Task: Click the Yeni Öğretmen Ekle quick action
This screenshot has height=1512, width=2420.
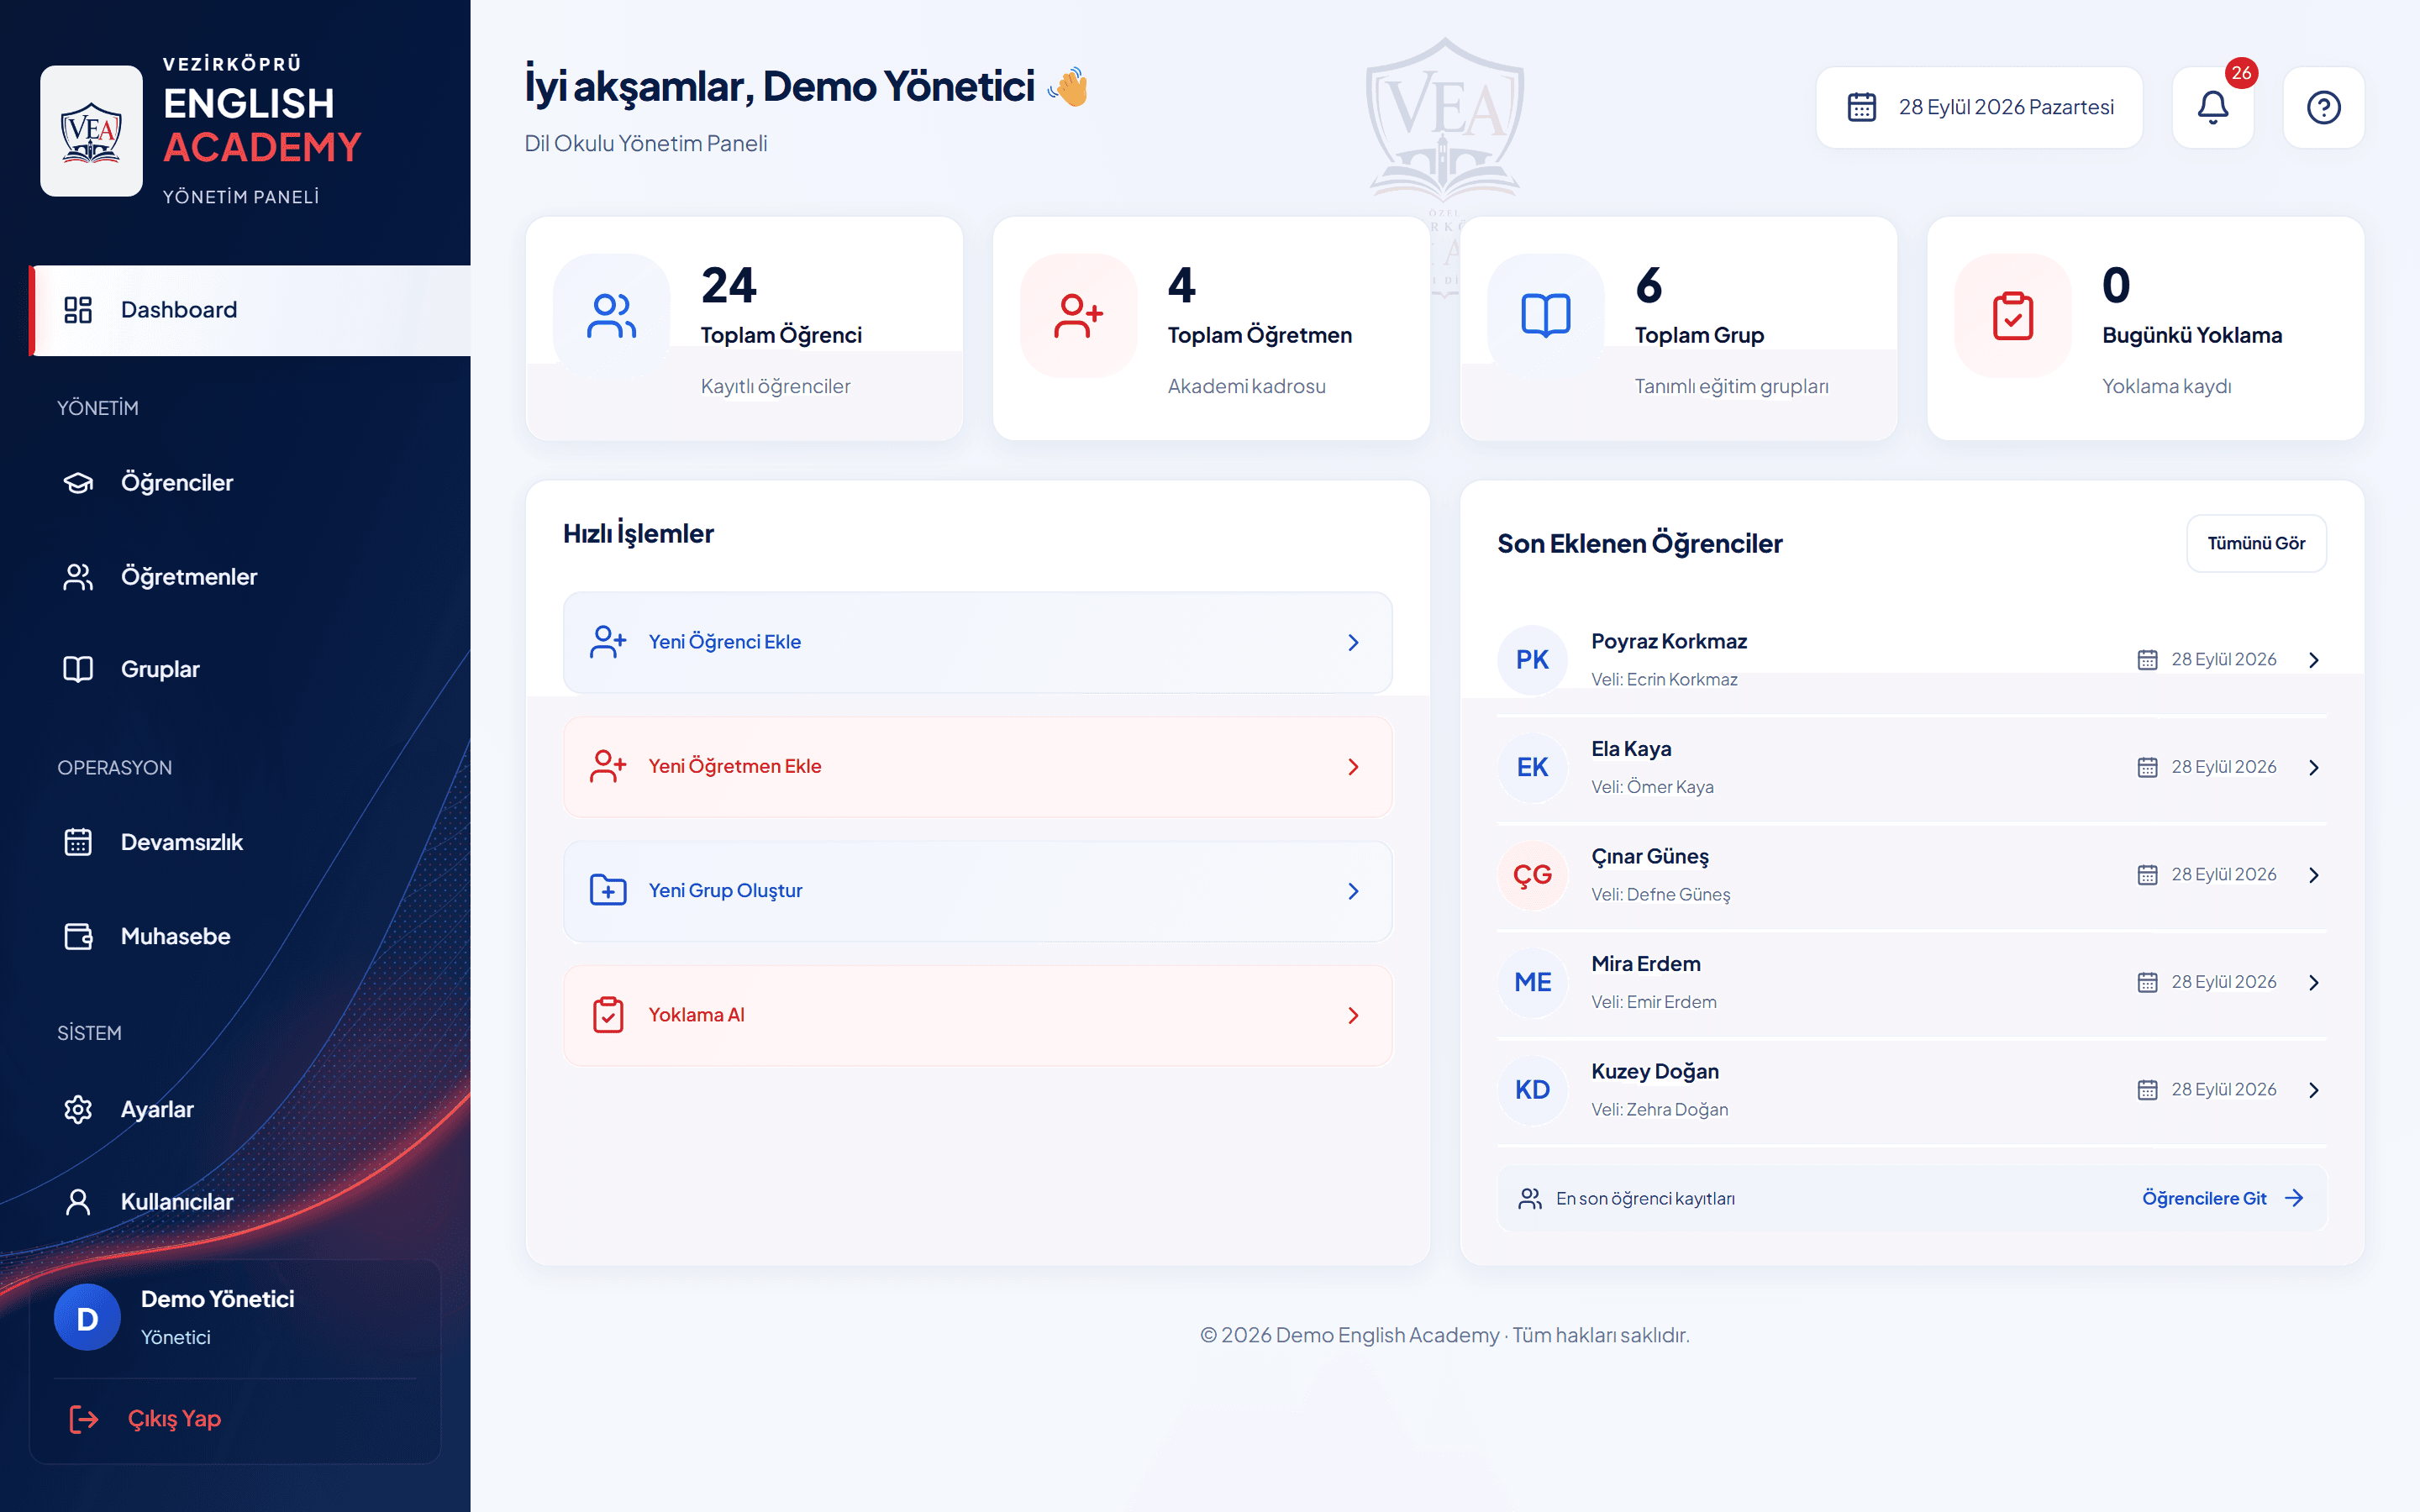Action: tap(977, 767)
